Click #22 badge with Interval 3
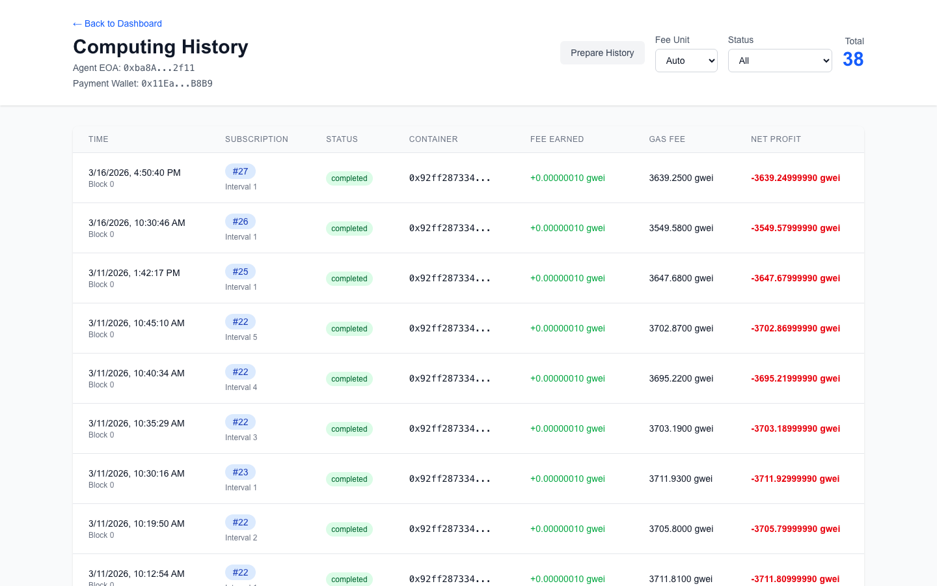937x586 pixels. click(x=240, y=422)
